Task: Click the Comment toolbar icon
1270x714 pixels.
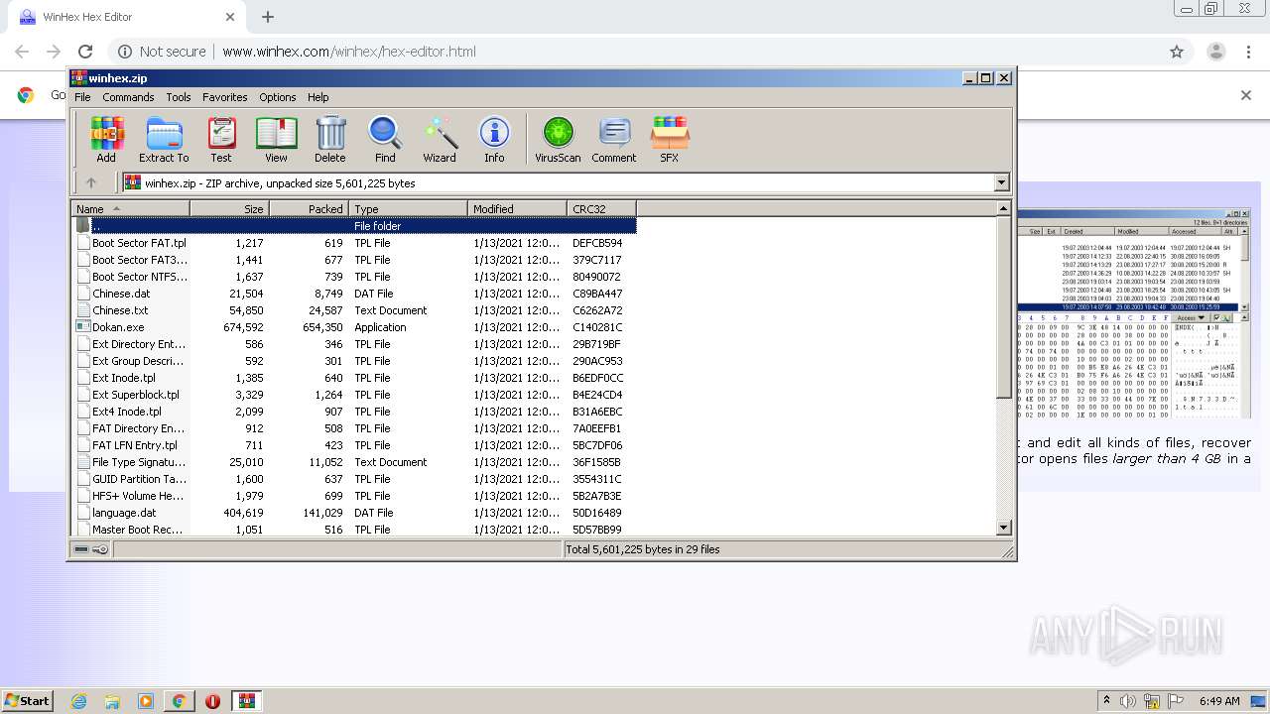Action: pyautogui.click(x=614, y=139)
